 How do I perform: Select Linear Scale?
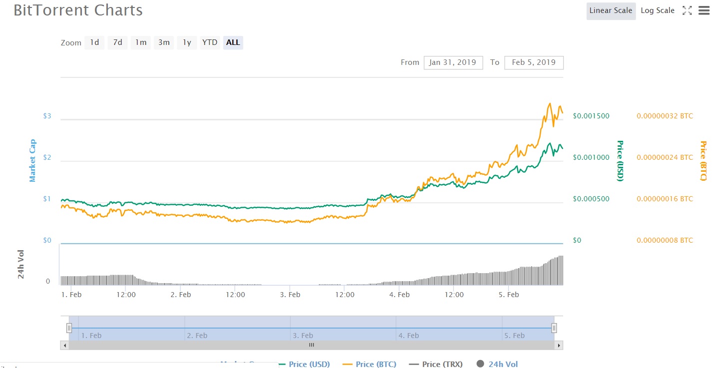pos(611,10)
